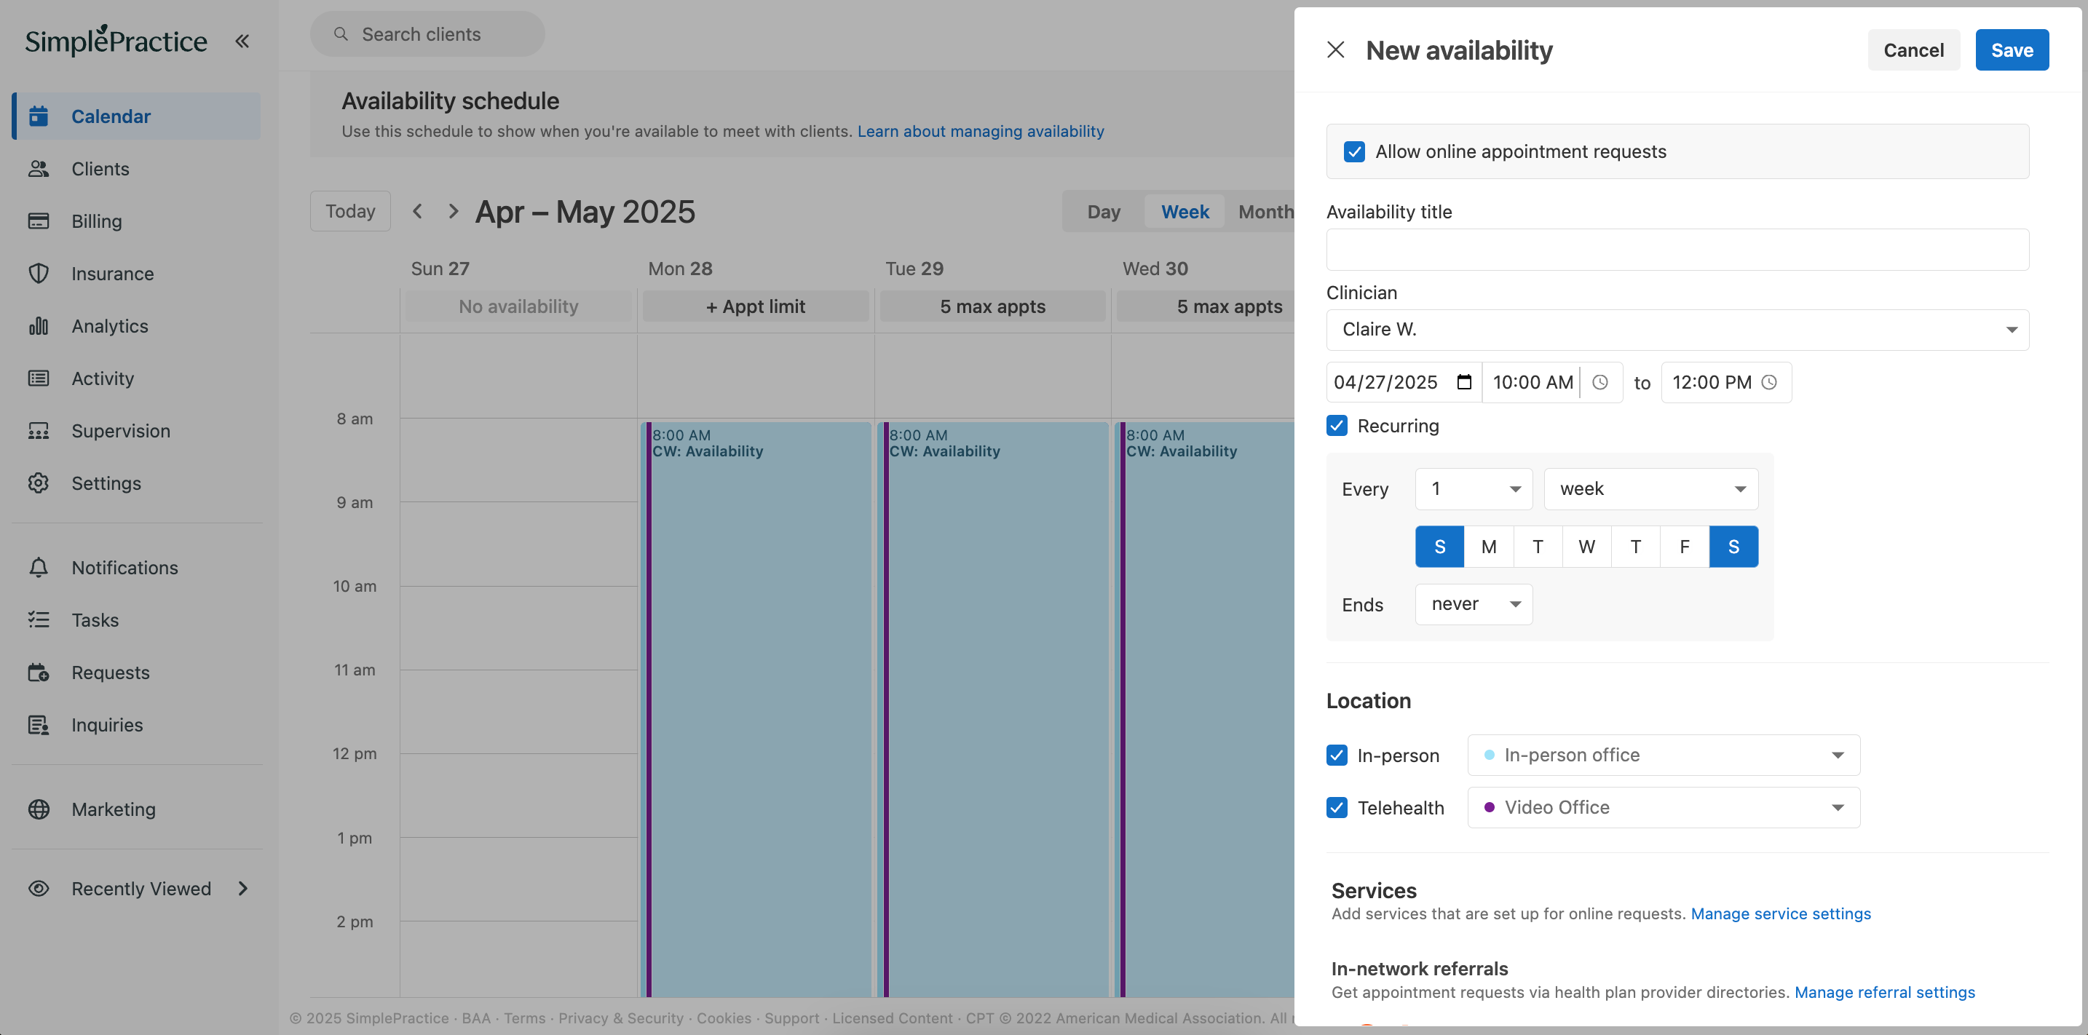Expand the Ends never dropdown
The width and height of the screenshot is (2088, 1035).
pyautogui.click(x=1473, y=604)
